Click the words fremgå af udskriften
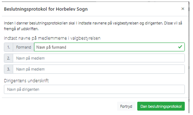 pyautogui.click(x=21, y=29)
